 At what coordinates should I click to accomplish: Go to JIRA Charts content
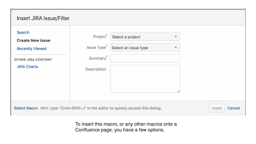click(x=27, y=66)
